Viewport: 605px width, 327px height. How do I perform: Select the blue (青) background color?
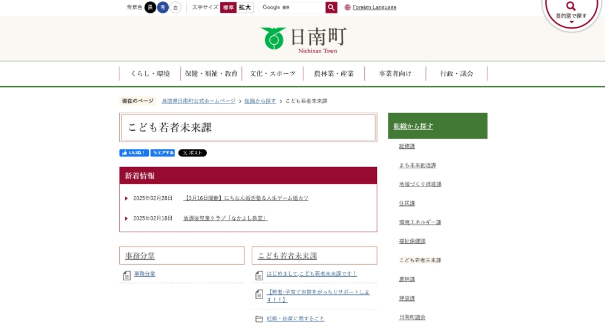click(163, 7)
